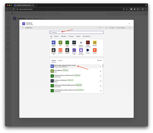Bookmark this page with the star icon
Image resolution: width=153 pixels, height=133 pixels.
click(127, 9)
